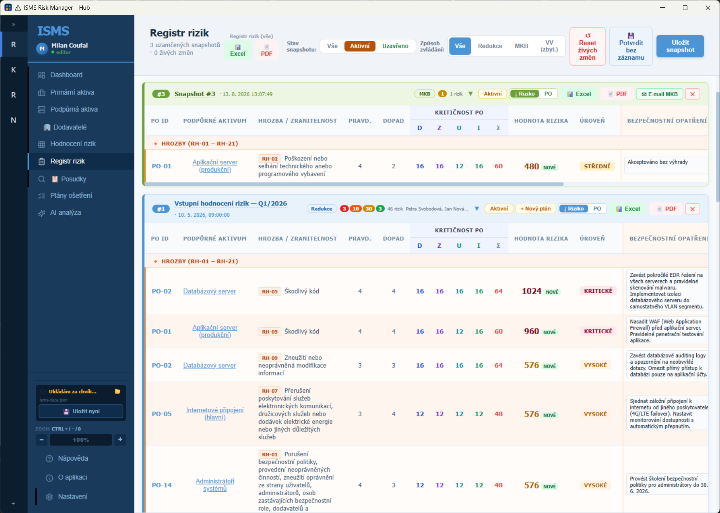Click the Snapshot #3 title text
The image size is (720, 513).
tap(195, 94)
